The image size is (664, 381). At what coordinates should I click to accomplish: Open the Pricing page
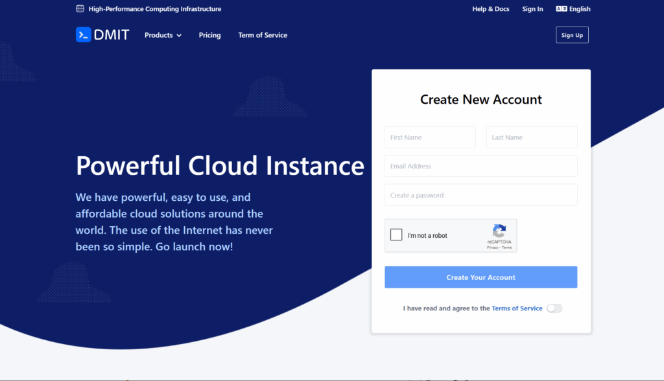pos(209,35)
